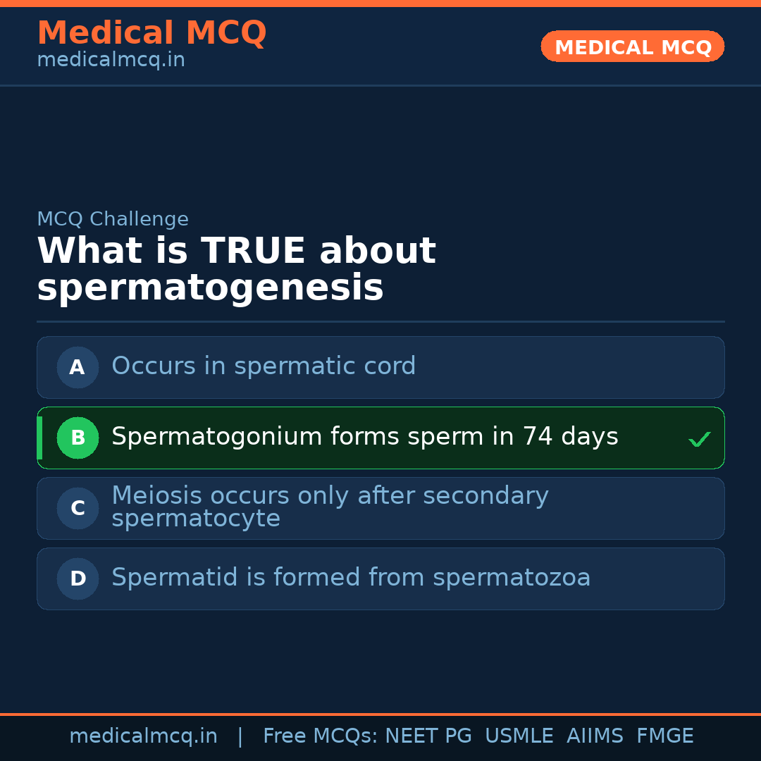Click the spermatogenesis question title
Image resolution: width=761 pixels, height=761 pixels.
(x=236, y=268)
